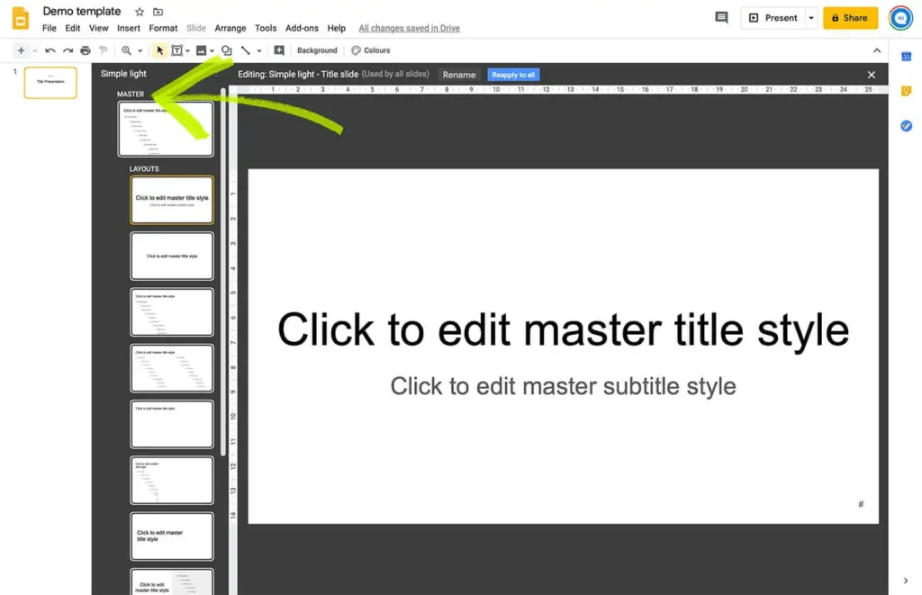Insert an image
The height and width of the screenshot is (595, 922).
[x=202, y=50]
